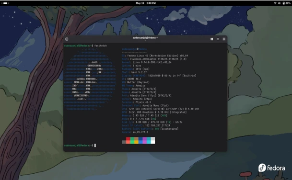This screenshot has height=180, width=292.
Task: Click the WM line Mutter (Wayland)
Action: [x=136, y=82]
